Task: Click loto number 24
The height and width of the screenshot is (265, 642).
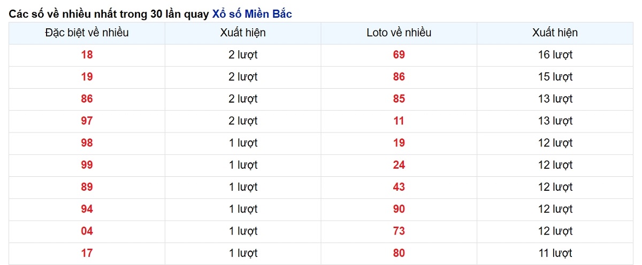Action: (399, 165)
